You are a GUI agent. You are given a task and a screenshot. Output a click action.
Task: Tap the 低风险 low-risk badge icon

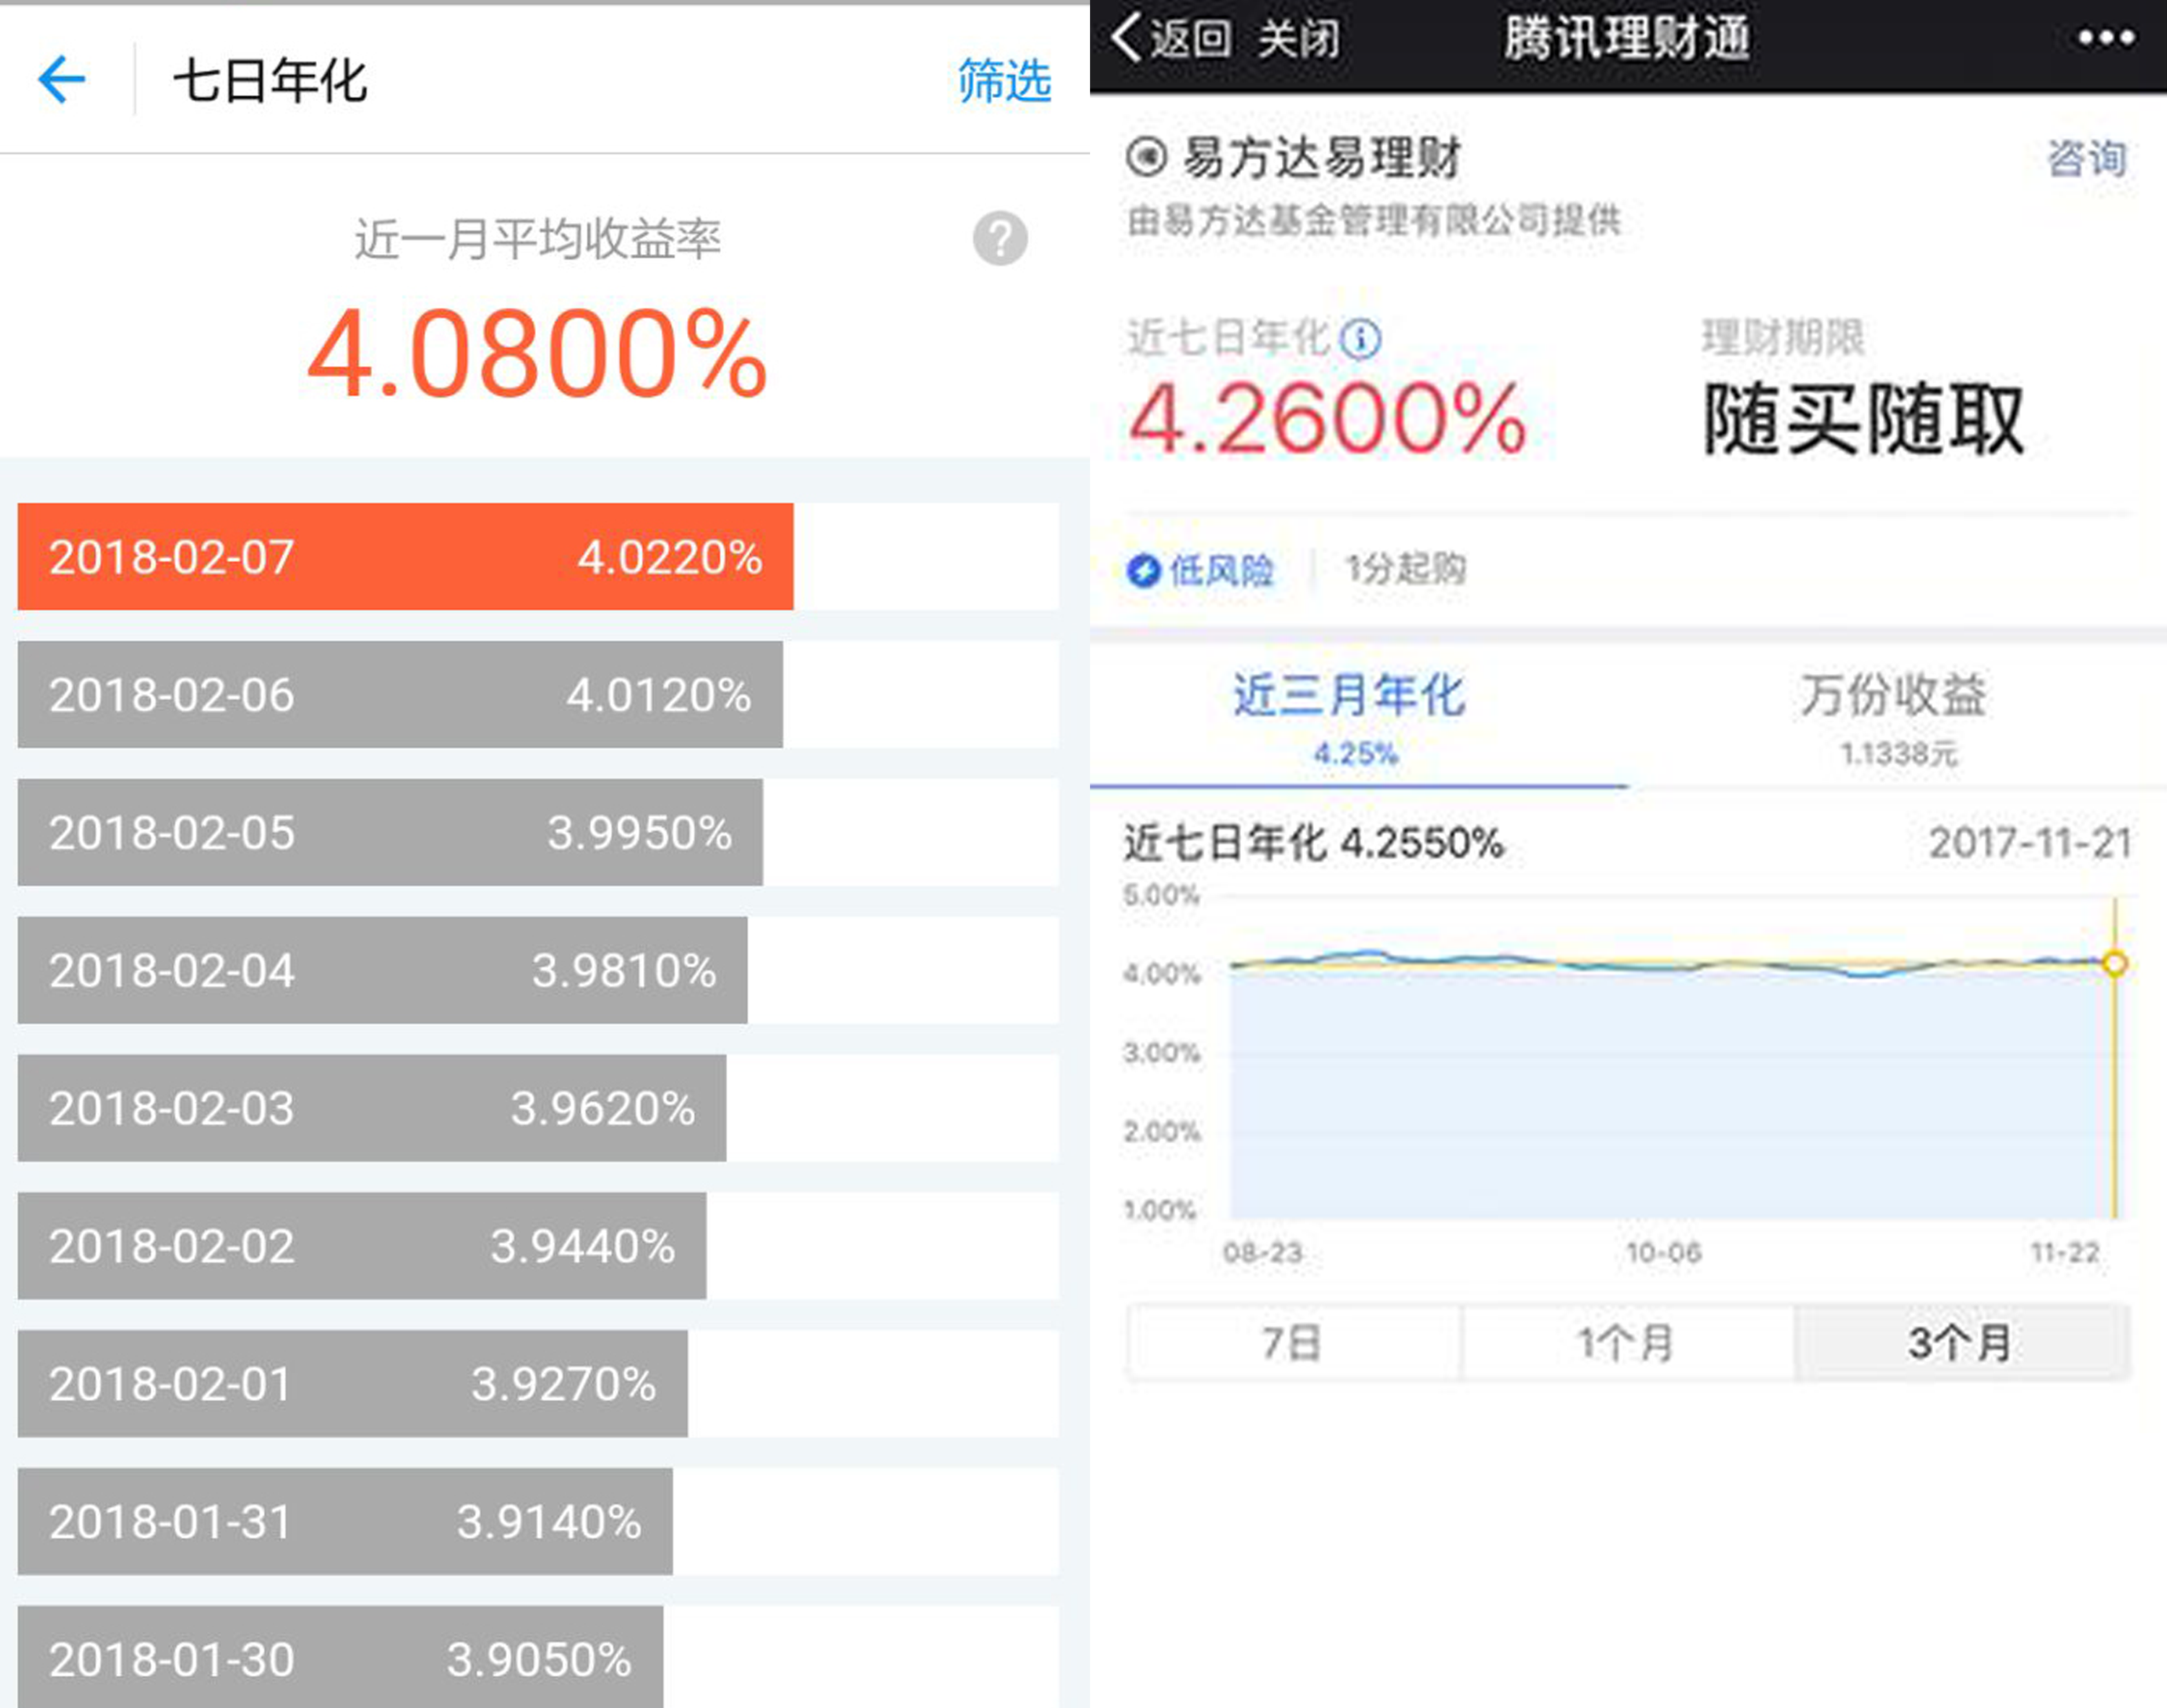pos(1144,571)
